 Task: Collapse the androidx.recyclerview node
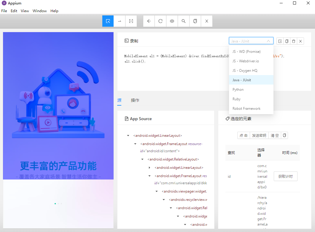(x=164, y=200)
